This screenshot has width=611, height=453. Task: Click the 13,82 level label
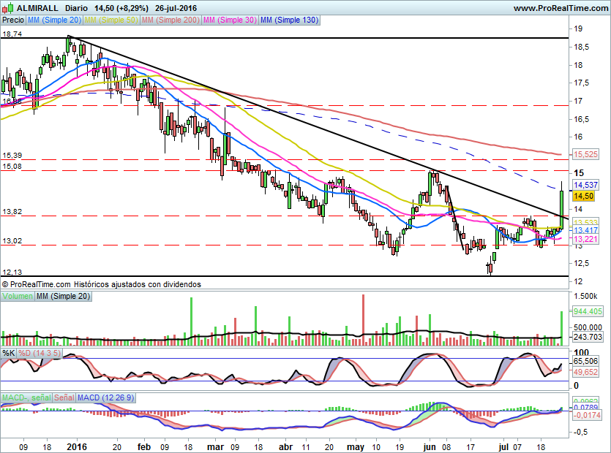(12, 212)
